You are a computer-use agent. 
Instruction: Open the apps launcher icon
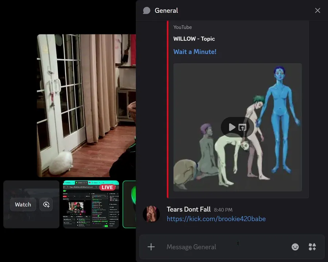[312, 247]
